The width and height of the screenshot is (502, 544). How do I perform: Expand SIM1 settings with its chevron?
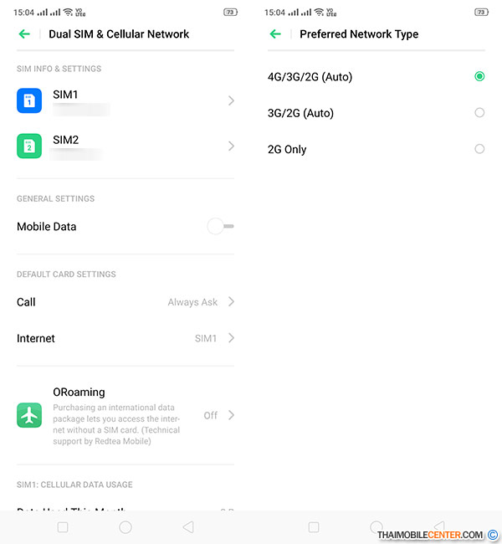click(231, 100)
